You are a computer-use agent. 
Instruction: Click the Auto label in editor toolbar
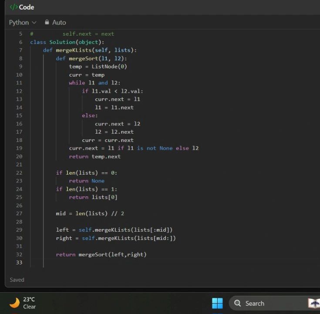(x=59, y=23)
